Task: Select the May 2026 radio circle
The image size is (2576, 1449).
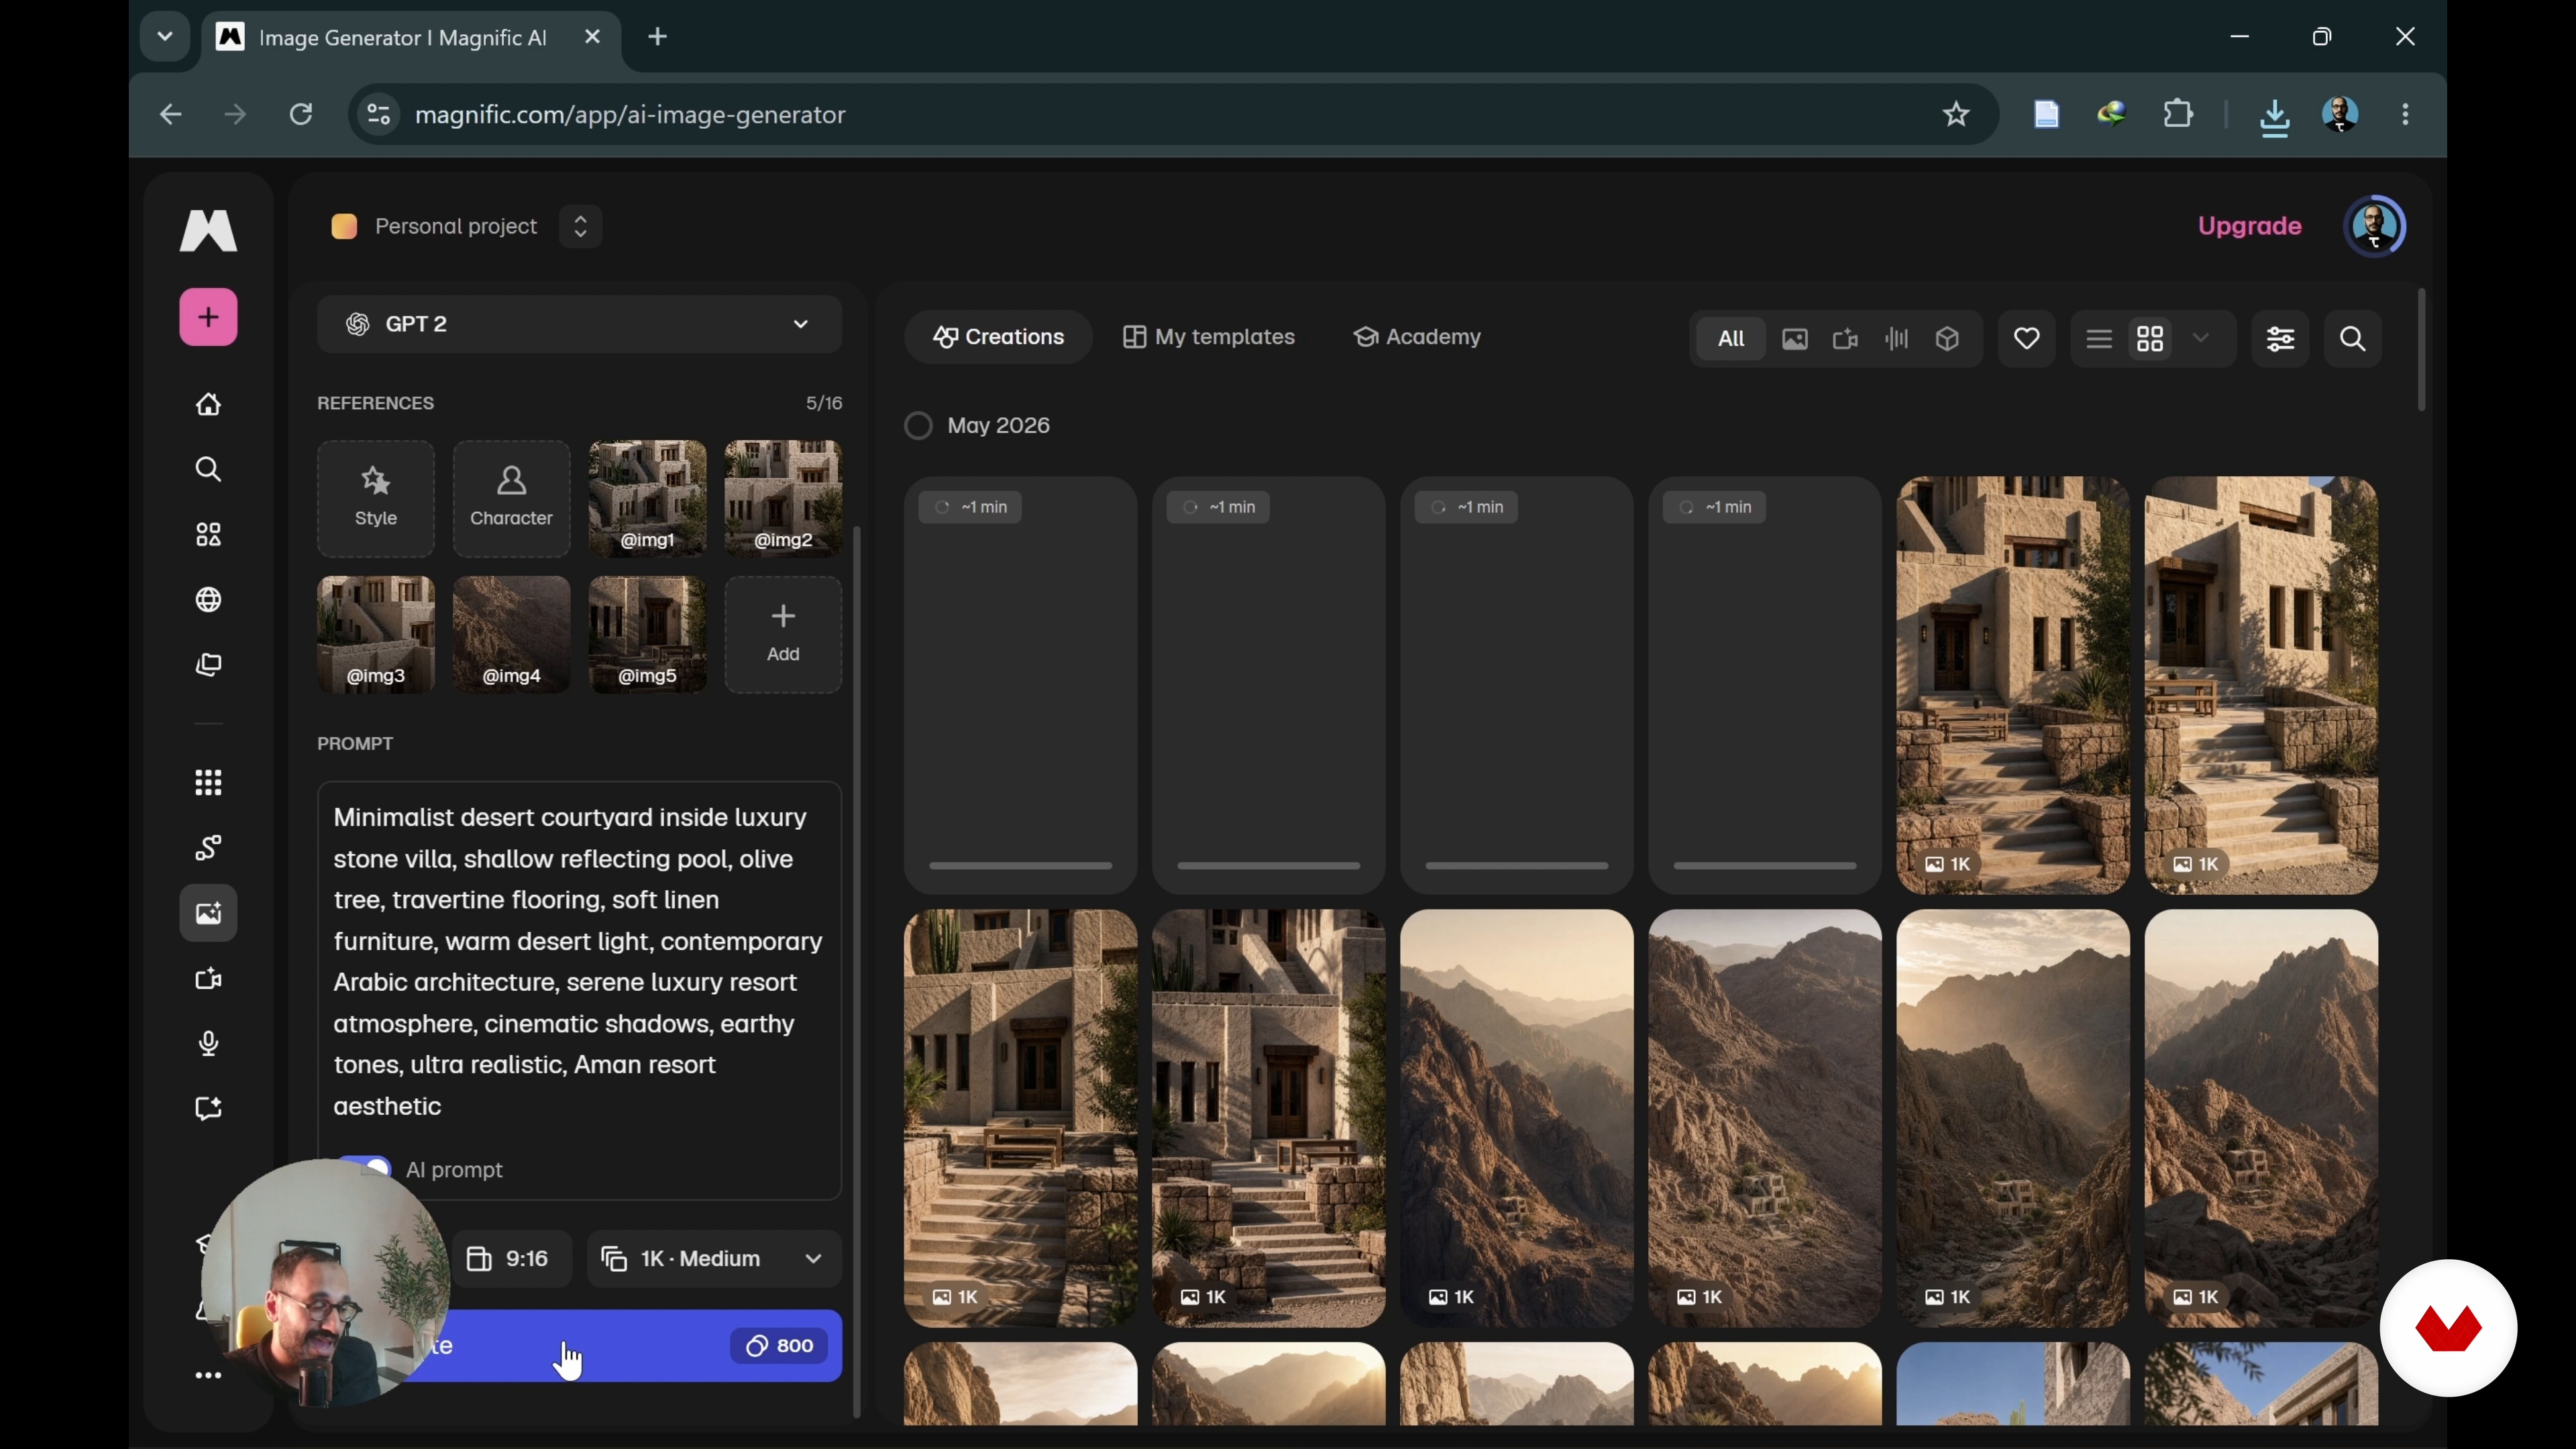Action: (x=918, y=426)
